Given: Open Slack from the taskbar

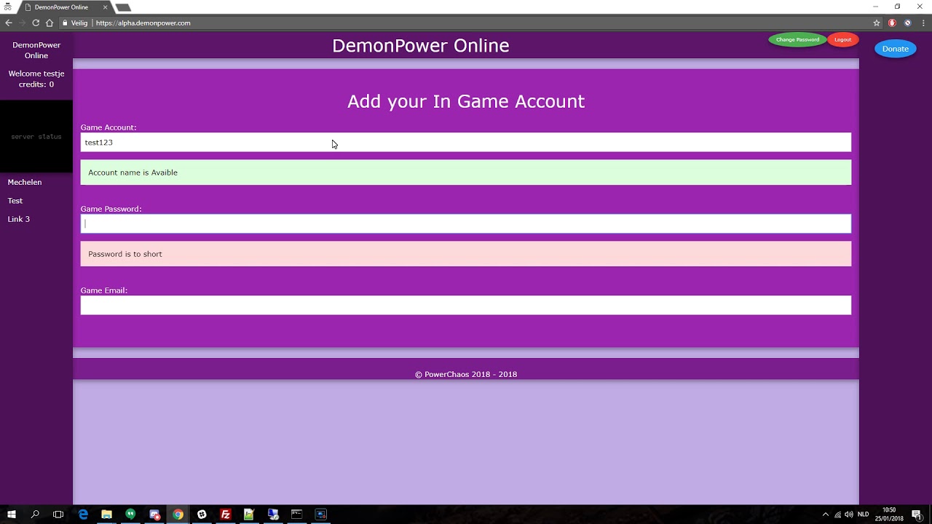Looking at the screenshot, I should [x=202, y=515].
